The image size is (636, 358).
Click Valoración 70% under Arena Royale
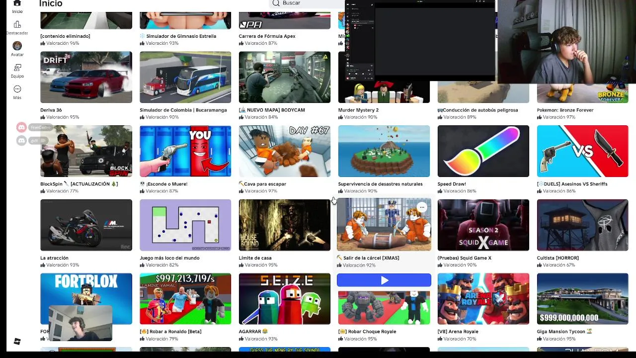pos(457,339)
